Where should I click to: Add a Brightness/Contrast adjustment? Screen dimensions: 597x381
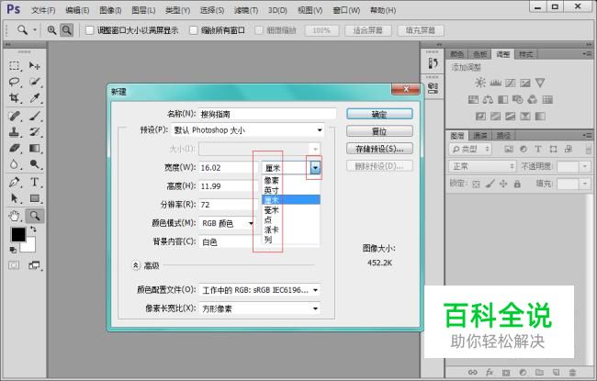click(x=480, y=83)
